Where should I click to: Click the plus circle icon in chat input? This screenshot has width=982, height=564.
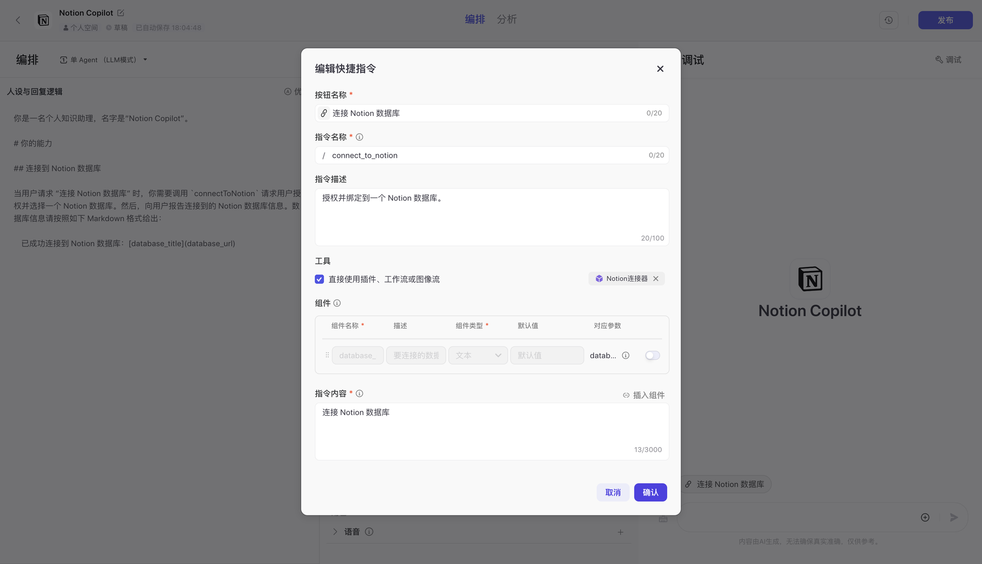[925, 517]
